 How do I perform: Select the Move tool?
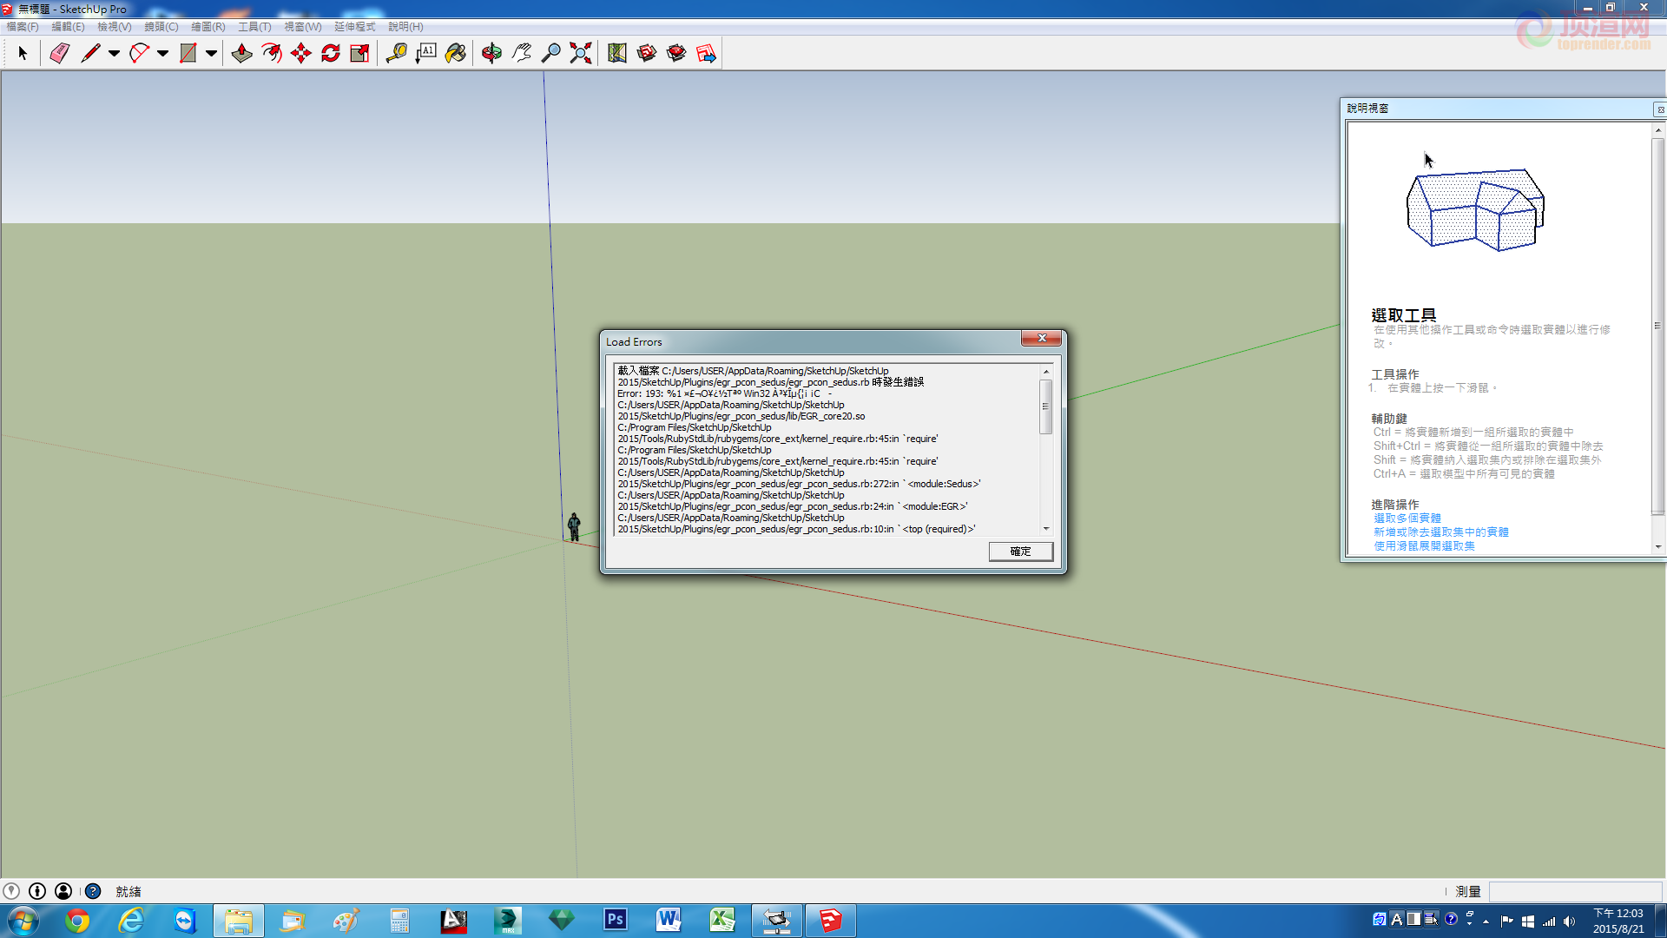tap(301, 54)
